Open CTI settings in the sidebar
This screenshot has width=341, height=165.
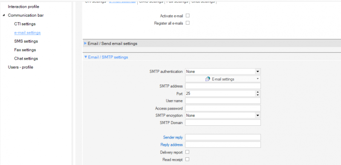click(x=25, y=24)
